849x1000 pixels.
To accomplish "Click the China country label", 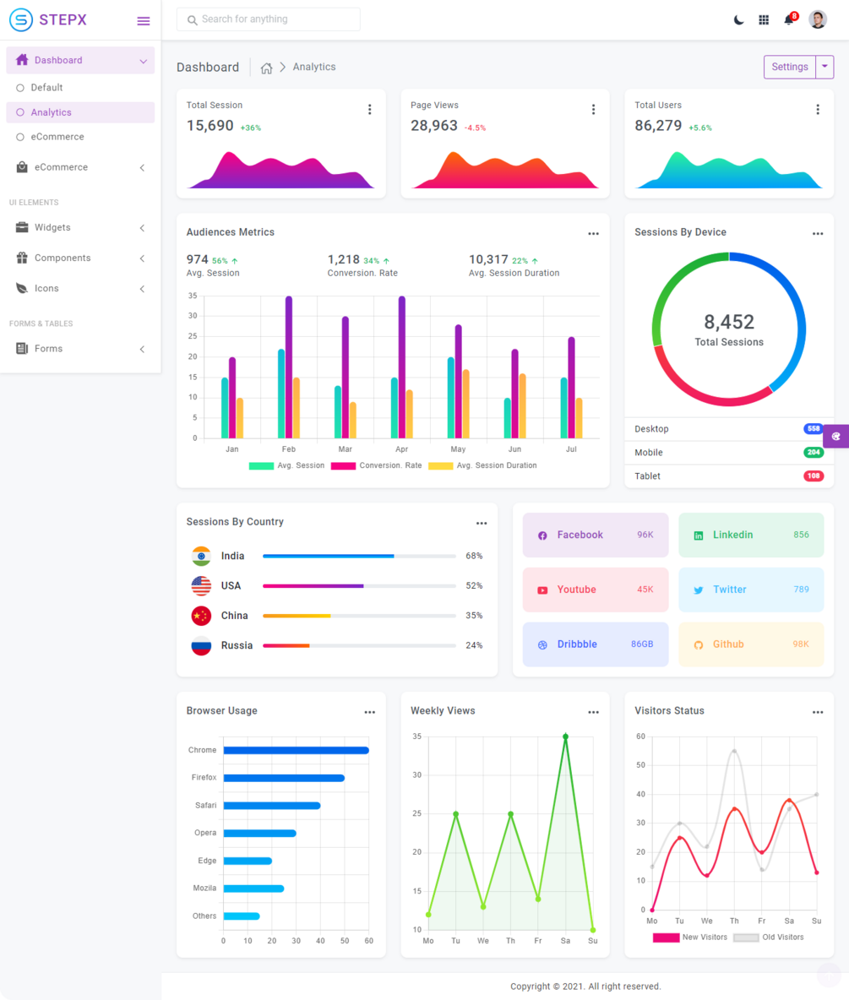I will pyautogui.click(x=234, y=616).
